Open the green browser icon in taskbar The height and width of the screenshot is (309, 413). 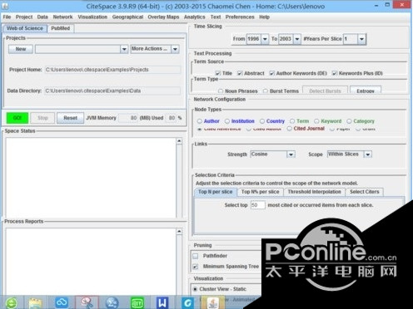pyautogui.click(x=12, y=303)
